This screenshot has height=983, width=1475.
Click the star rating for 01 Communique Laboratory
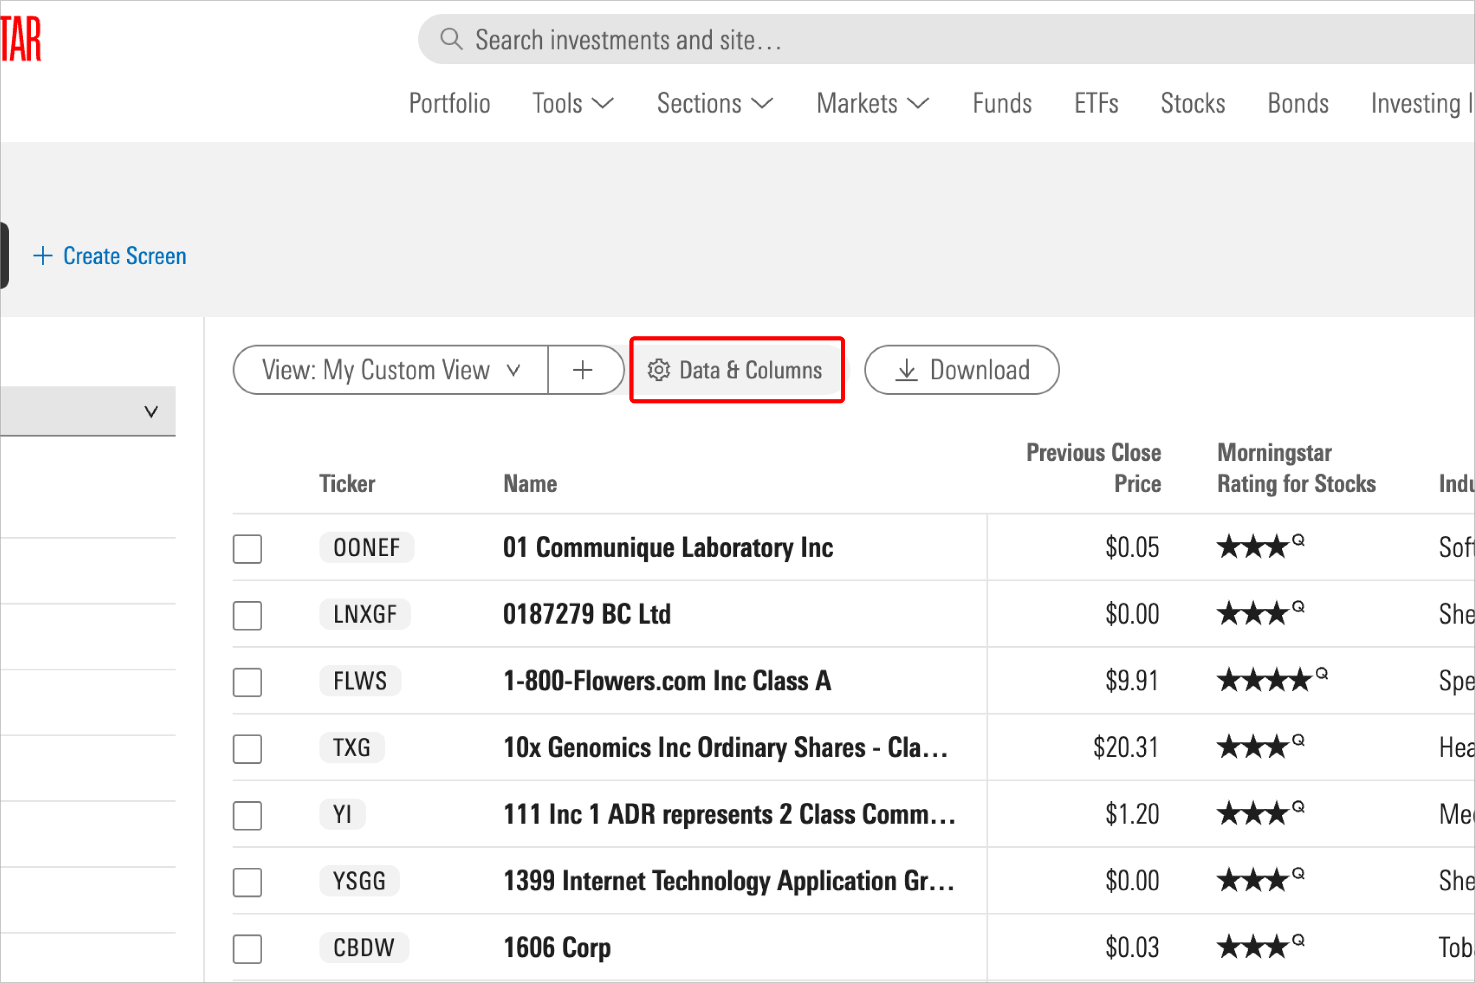1260,547
